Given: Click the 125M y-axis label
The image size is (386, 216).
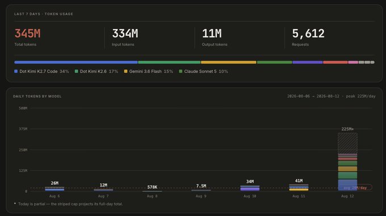Looking at the screenshot, I should [23, 170].
